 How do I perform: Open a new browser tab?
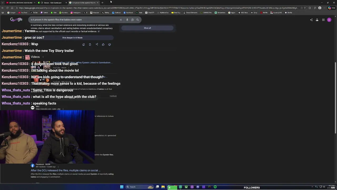(102, 3)
